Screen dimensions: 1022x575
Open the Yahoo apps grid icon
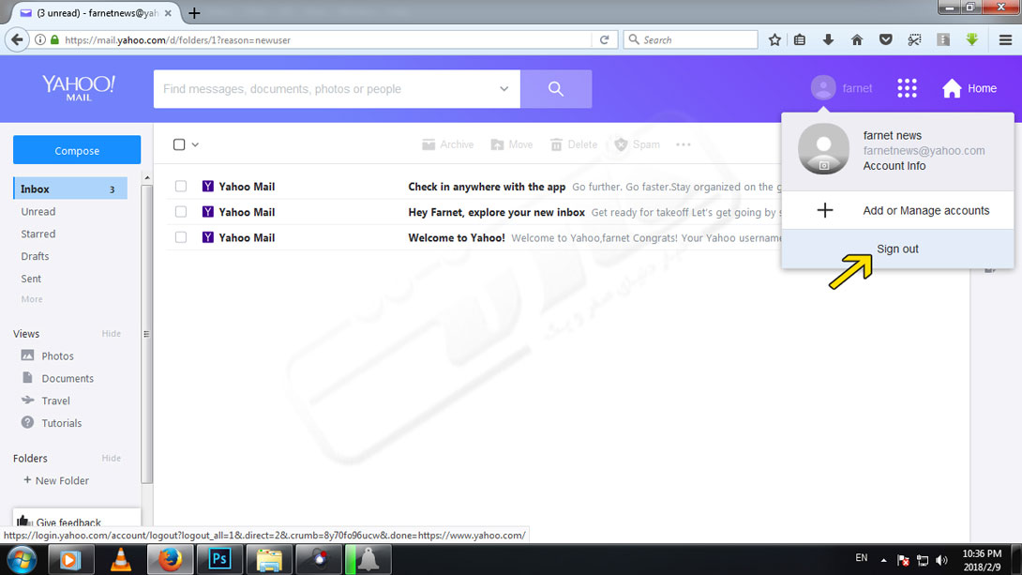907,88
